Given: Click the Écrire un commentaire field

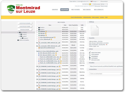Looking at the screenshot, I should click(105, 74).
